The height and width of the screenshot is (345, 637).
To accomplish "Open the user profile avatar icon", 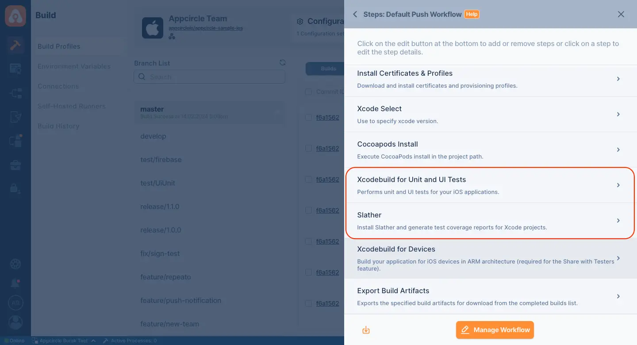I will click(15, 322).
